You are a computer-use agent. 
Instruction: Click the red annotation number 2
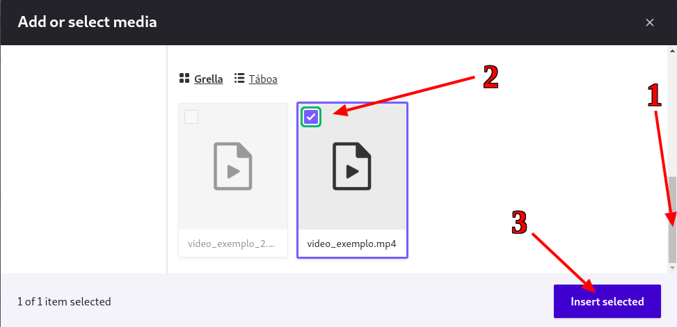pyautogui.click(x=491, y=78)
